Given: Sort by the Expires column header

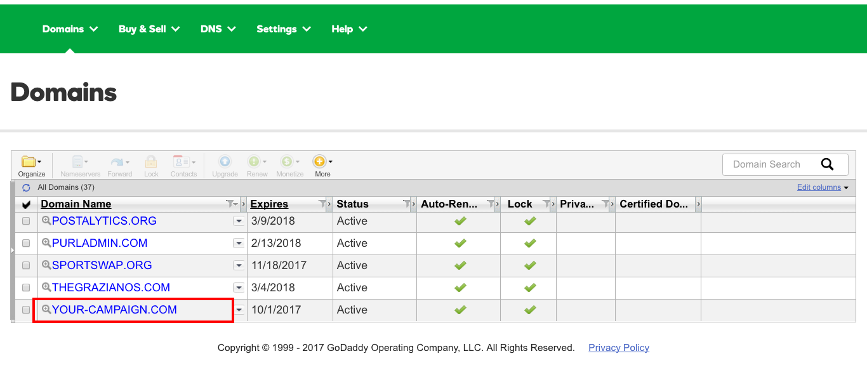Looking at the screenshot, I should click(269, 204).
